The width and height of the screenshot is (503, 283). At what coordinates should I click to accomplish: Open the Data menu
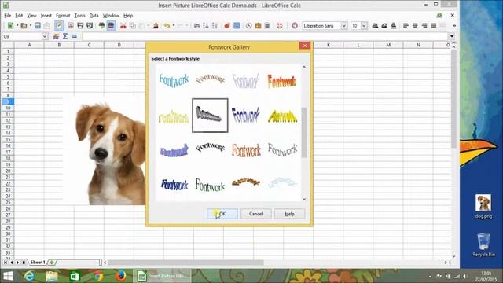[x=94, y=16]
